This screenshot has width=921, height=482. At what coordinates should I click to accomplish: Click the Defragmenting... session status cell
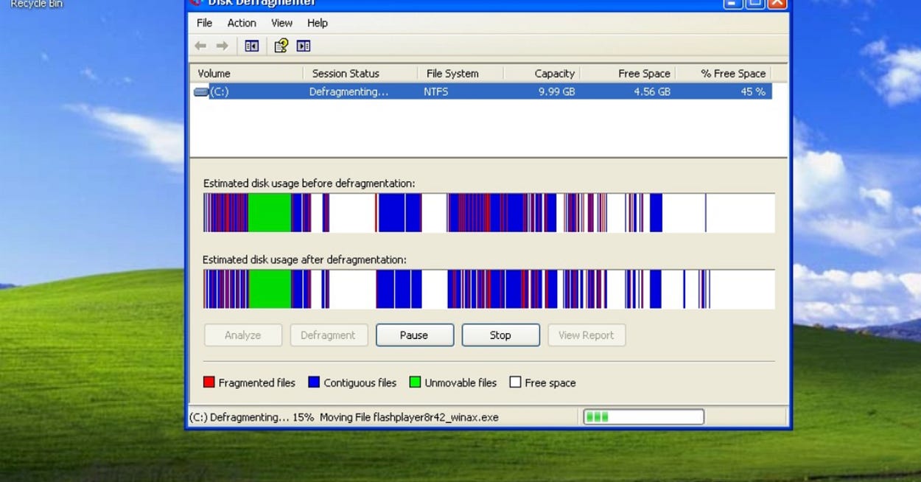(x=349, y=92)
